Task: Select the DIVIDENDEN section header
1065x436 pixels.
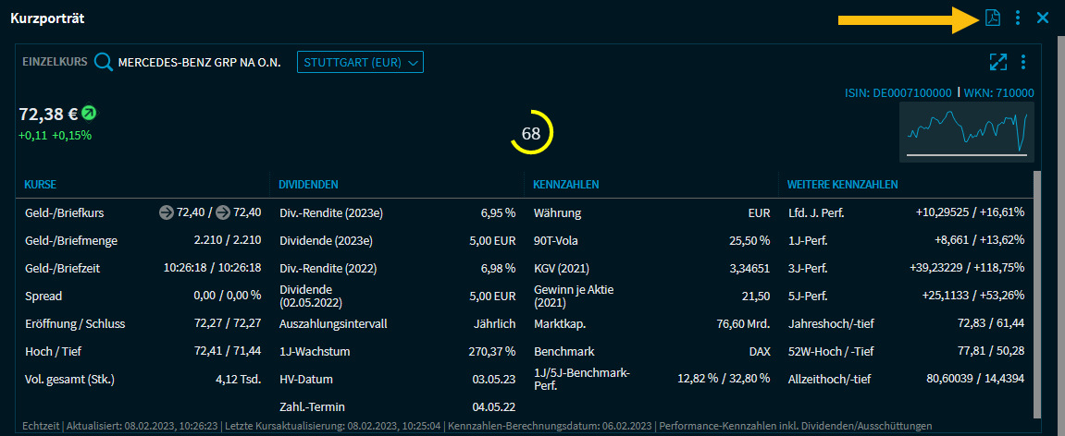Action: [x=308, y=185]
